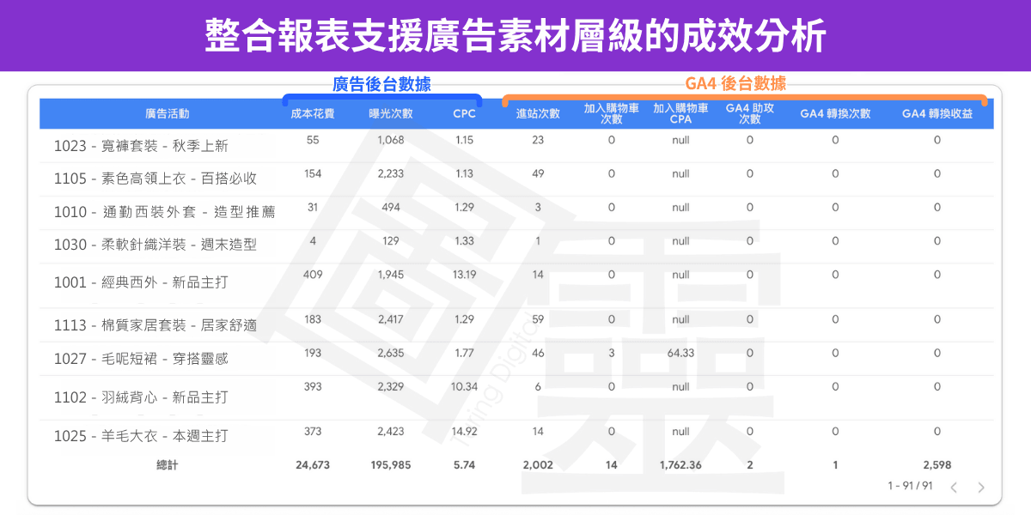
Task: Sort by 加入購物車次數 column header
Action: 612,113
